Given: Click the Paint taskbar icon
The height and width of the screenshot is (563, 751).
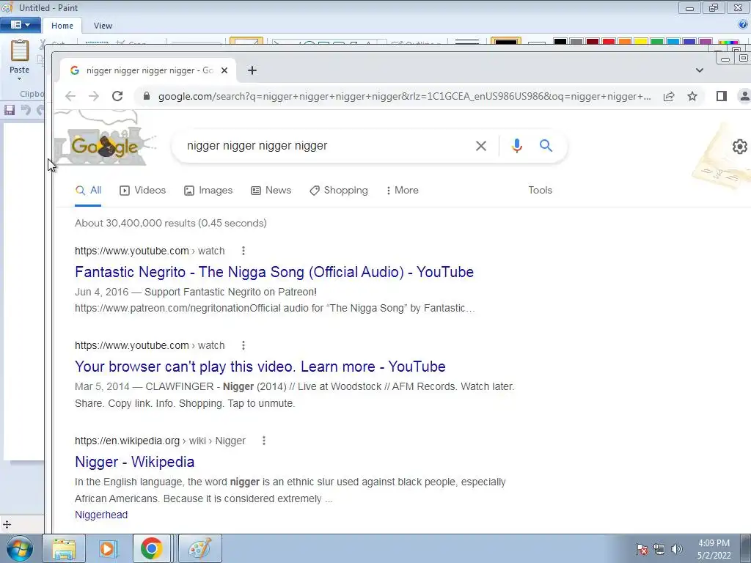Looking at the screenshot, I should (199, 548).
